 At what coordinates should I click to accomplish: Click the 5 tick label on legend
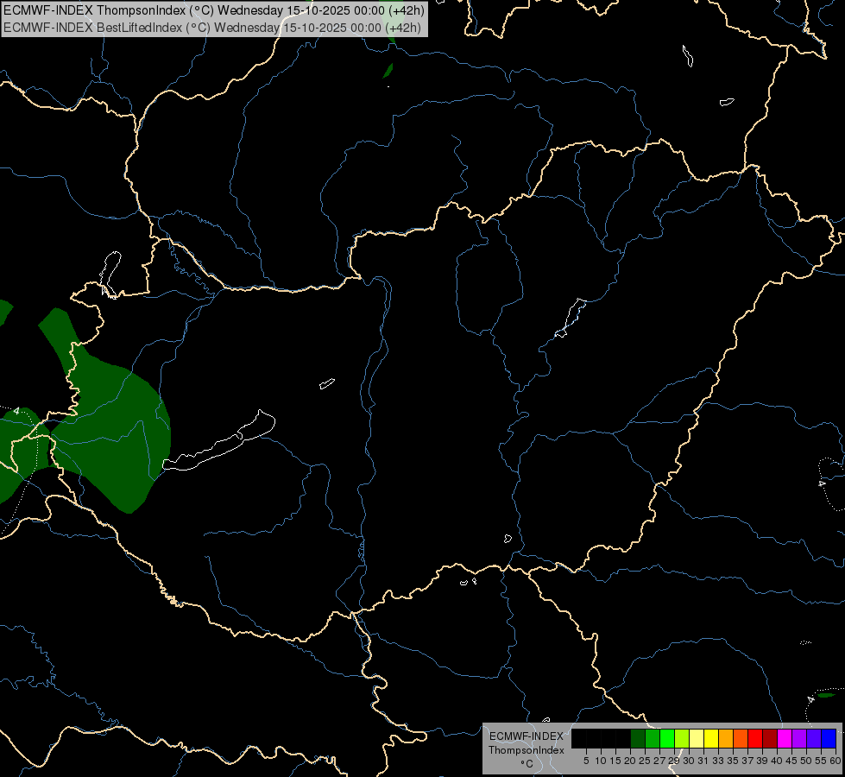[586, 761]
